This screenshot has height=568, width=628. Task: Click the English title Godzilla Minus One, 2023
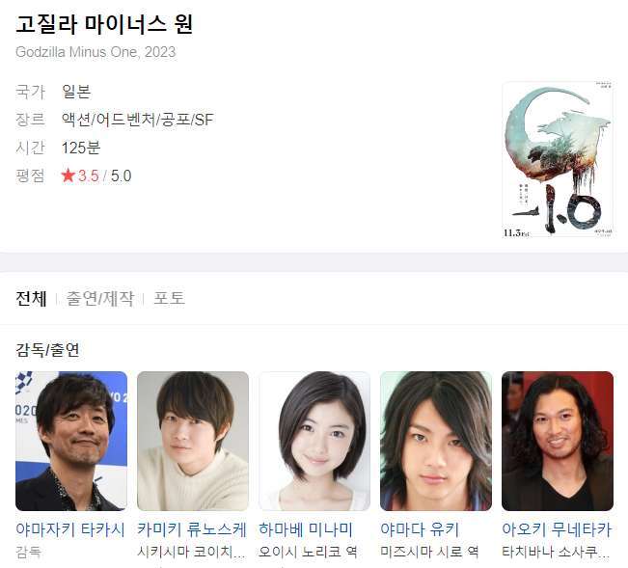click(x=96, y=52)
